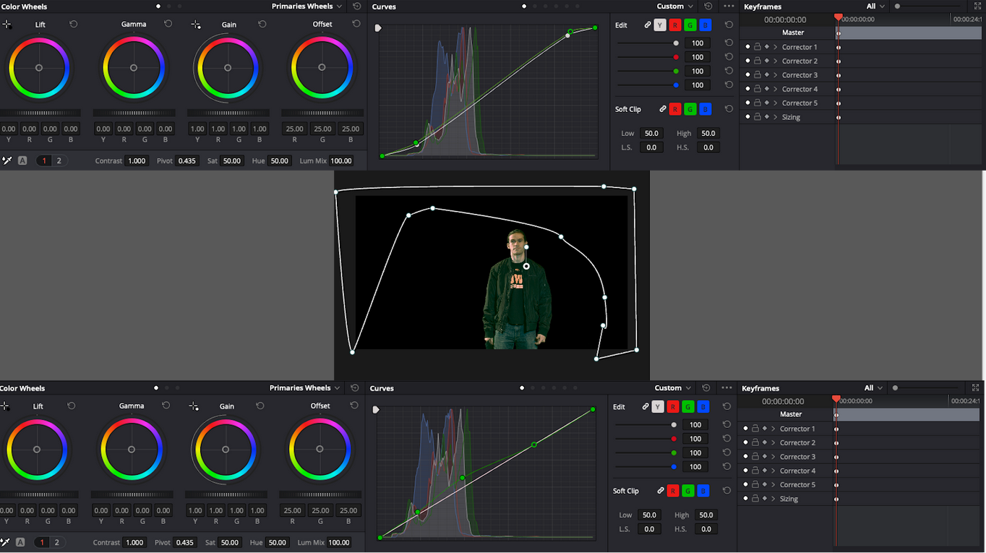
Task: Lock Sizing track in lower Keyframes panel
Action: (755, 499)
